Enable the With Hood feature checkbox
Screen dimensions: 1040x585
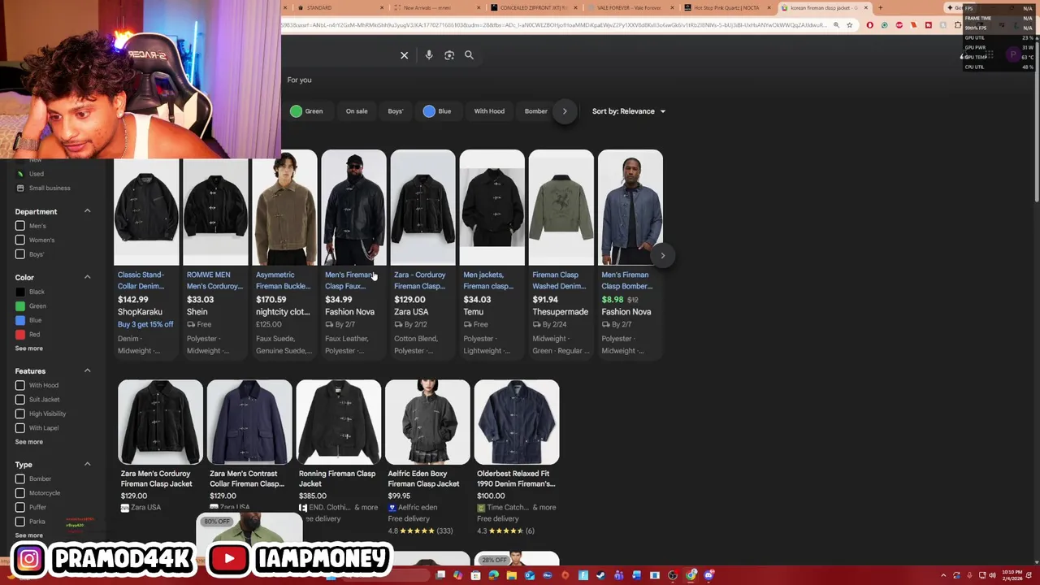(20, 385)
